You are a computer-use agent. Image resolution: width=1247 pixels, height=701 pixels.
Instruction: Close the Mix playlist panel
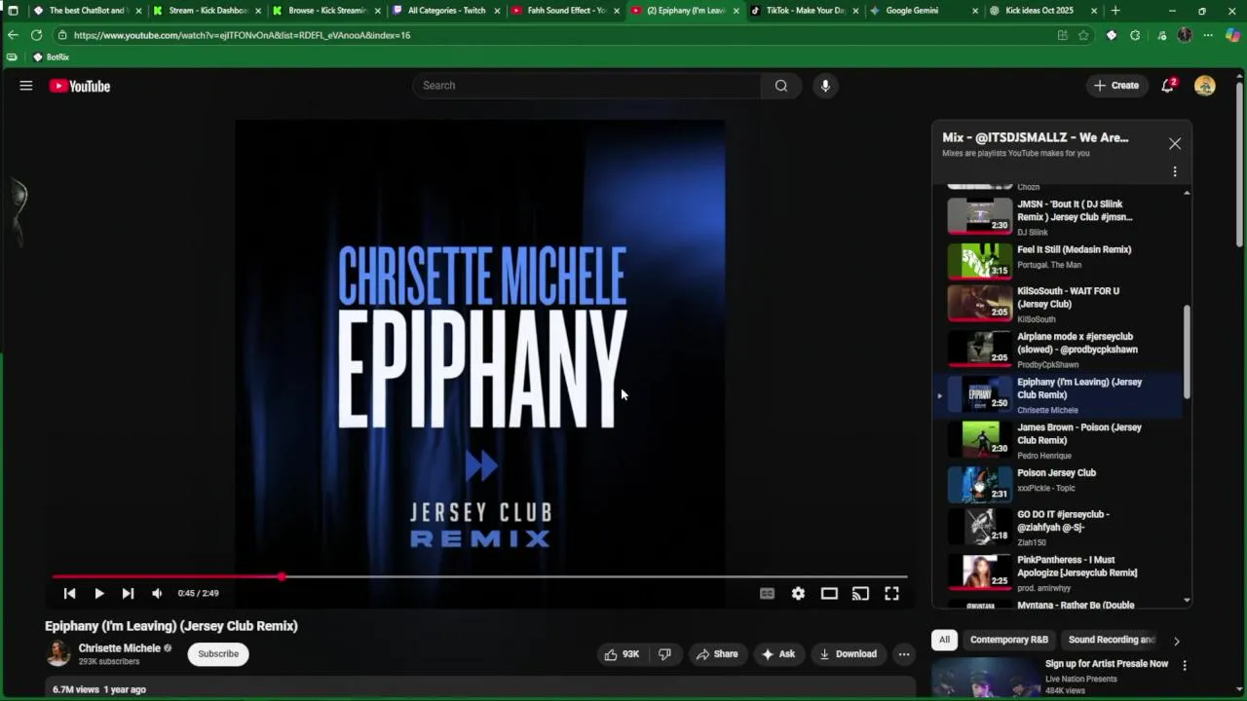pos(1175,143)
